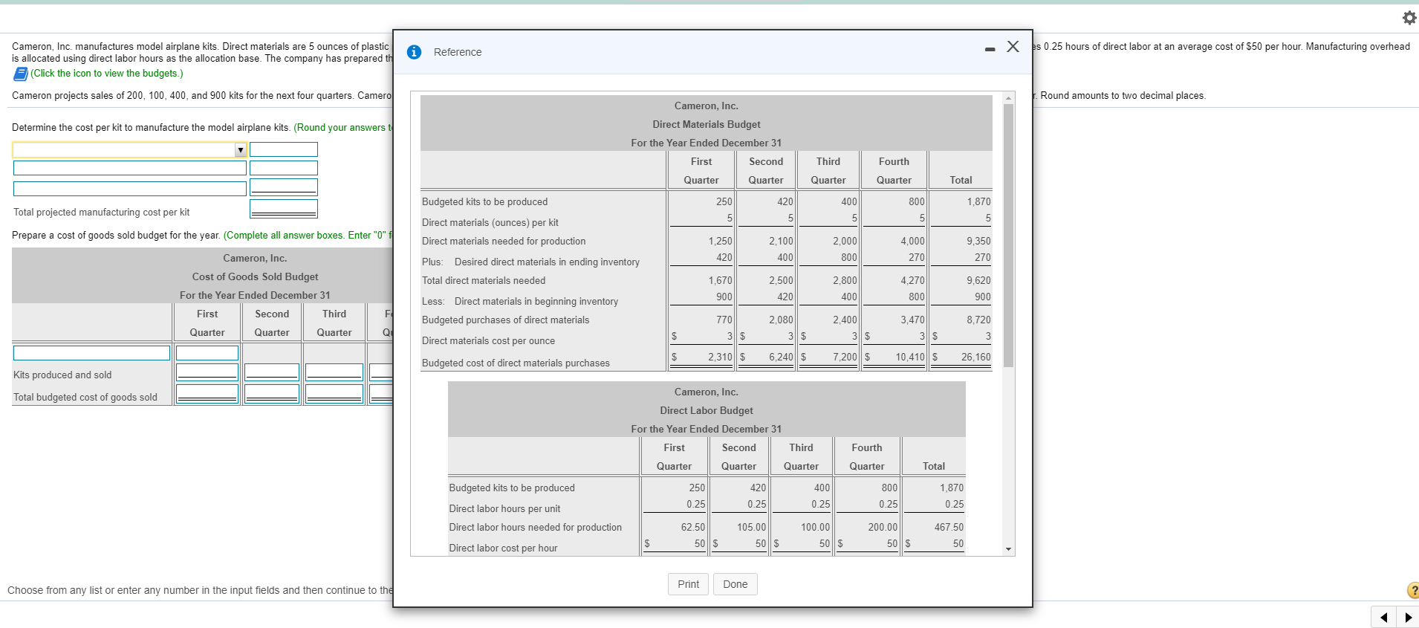
Task: Open the settings gear icon
Action: point(1409,18)
